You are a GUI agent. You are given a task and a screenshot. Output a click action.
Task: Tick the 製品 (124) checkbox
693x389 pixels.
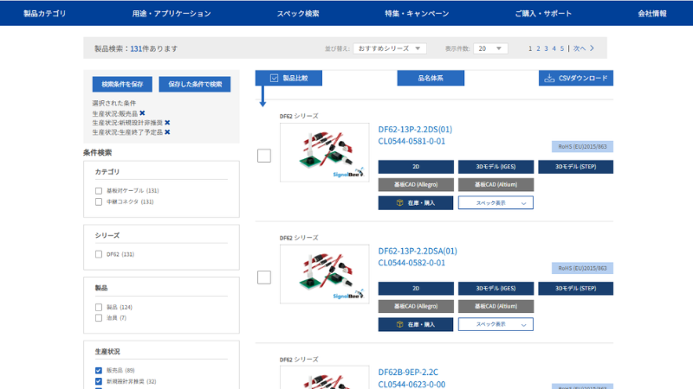click(99, 308)
